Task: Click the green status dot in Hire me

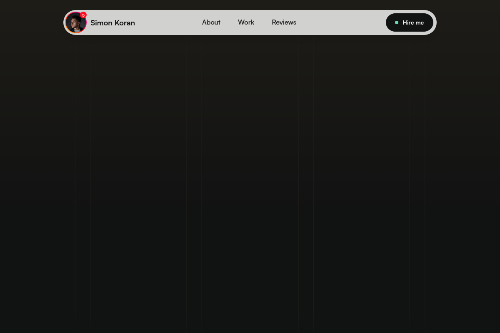Action: 397,22
